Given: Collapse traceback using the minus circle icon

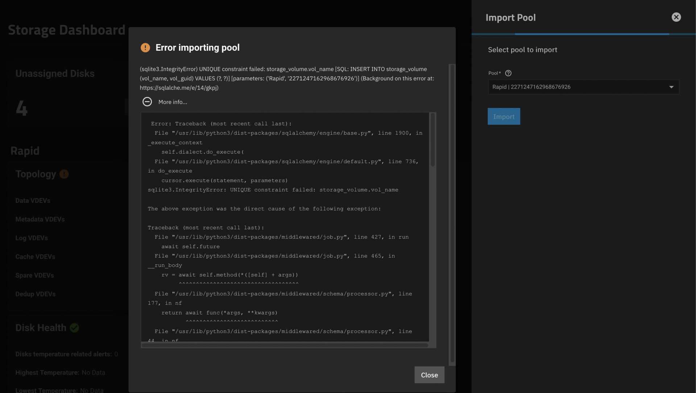Looking at the screenshot, I should pyautogui.click(x=147, y=102).
